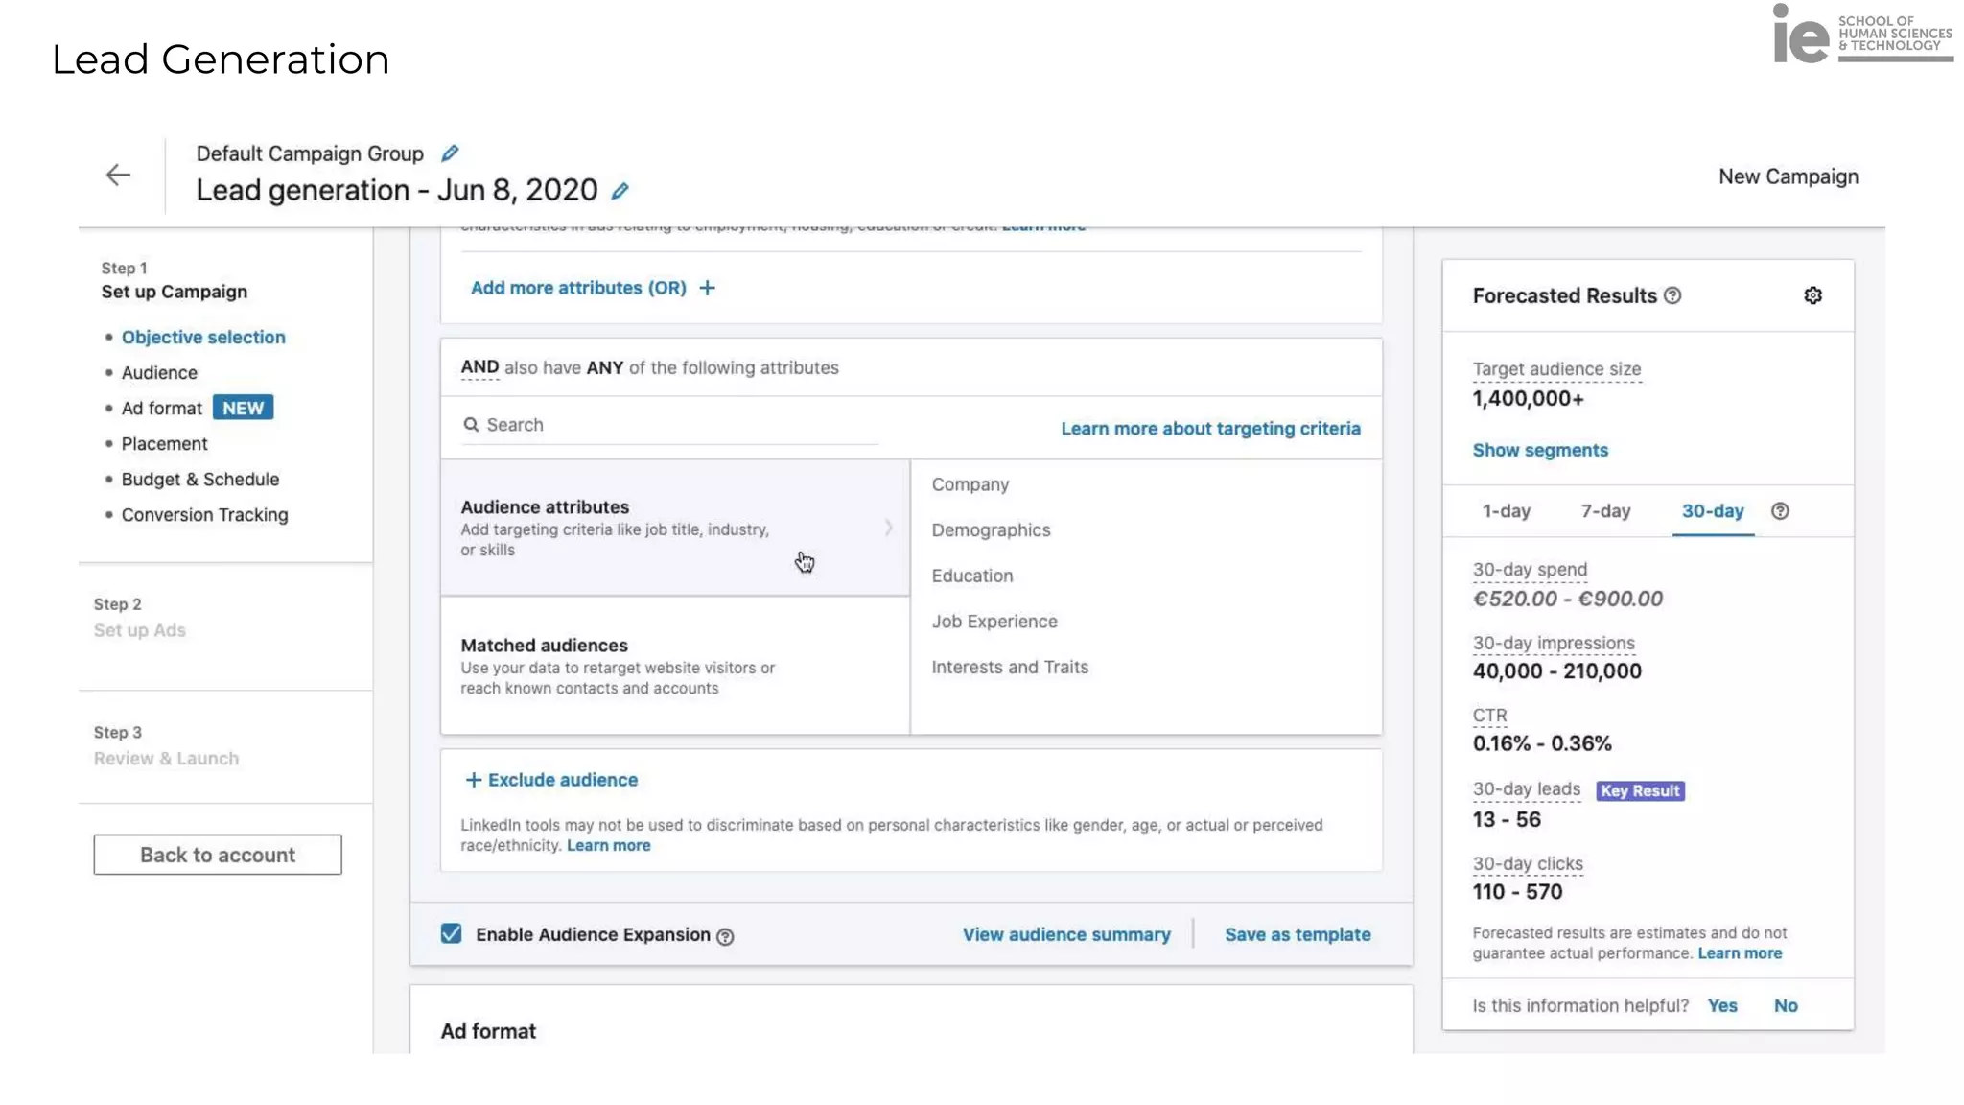Click plus icon next to Add more attributes
The image size is (1964, 1105).
point(707,288)
